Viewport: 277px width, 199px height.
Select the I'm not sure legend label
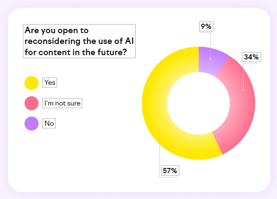point(62,103)
